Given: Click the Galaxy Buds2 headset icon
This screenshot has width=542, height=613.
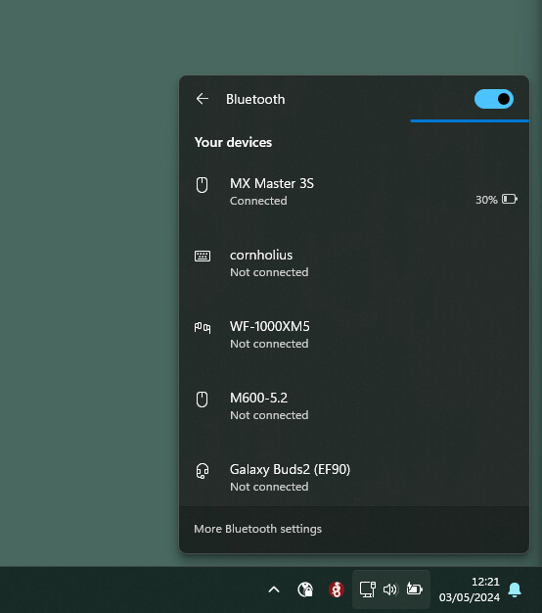Looking at the screenshot, I should pos(203,471).
